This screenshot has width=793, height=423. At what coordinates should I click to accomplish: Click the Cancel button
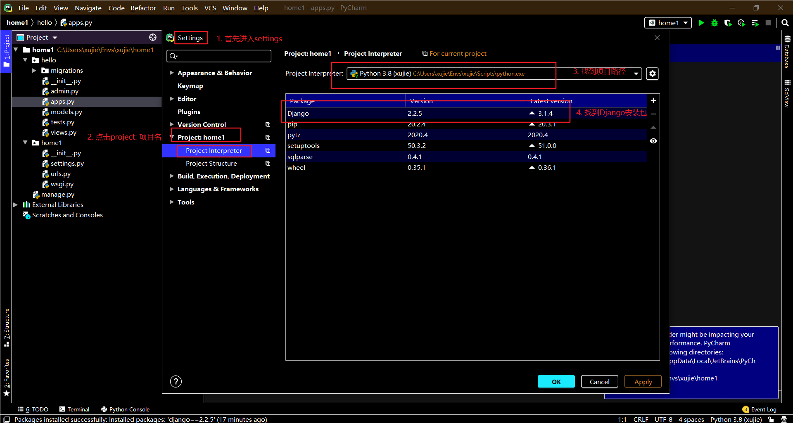click(599, 382)
